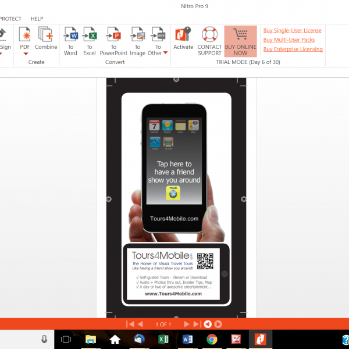349x349 pixels.
Task: Click the 1 OF 1 page indicator
Action: [x=163, y=325]
